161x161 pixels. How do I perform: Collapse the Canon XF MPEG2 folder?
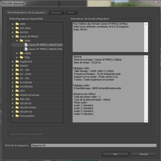point(13,36)
